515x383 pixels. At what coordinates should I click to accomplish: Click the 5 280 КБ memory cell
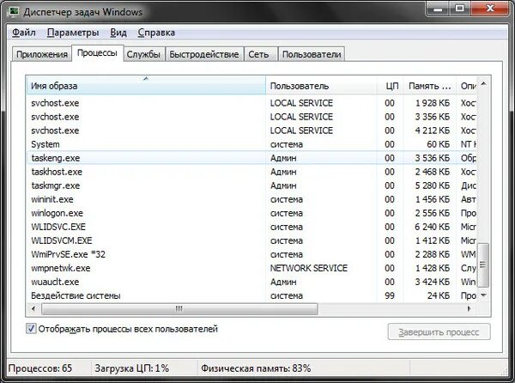432,185
